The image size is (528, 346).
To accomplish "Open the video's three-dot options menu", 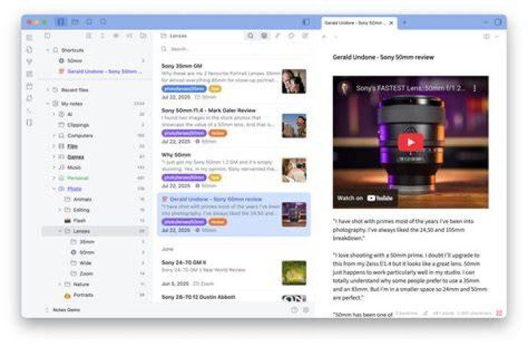I will pos(474,88).
